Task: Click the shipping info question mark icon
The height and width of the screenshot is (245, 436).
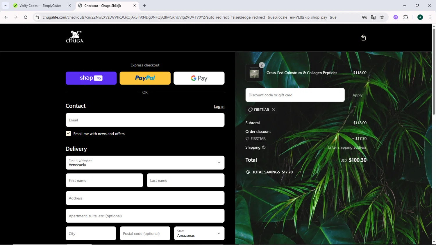Action: [x=264, y=147]
